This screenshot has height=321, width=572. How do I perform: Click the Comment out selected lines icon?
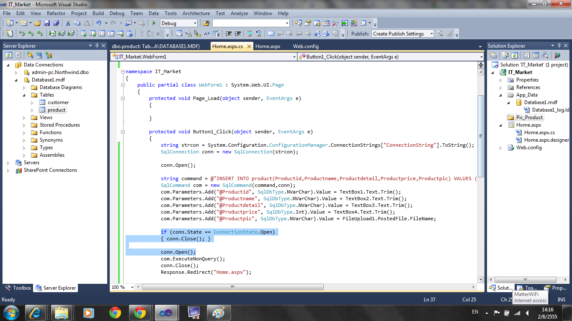(x=249, y=33)
